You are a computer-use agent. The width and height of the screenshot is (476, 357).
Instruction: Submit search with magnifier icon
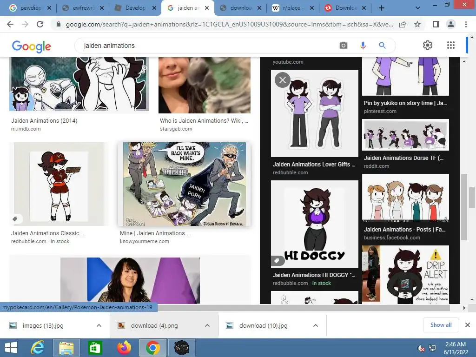click(382, 46)
